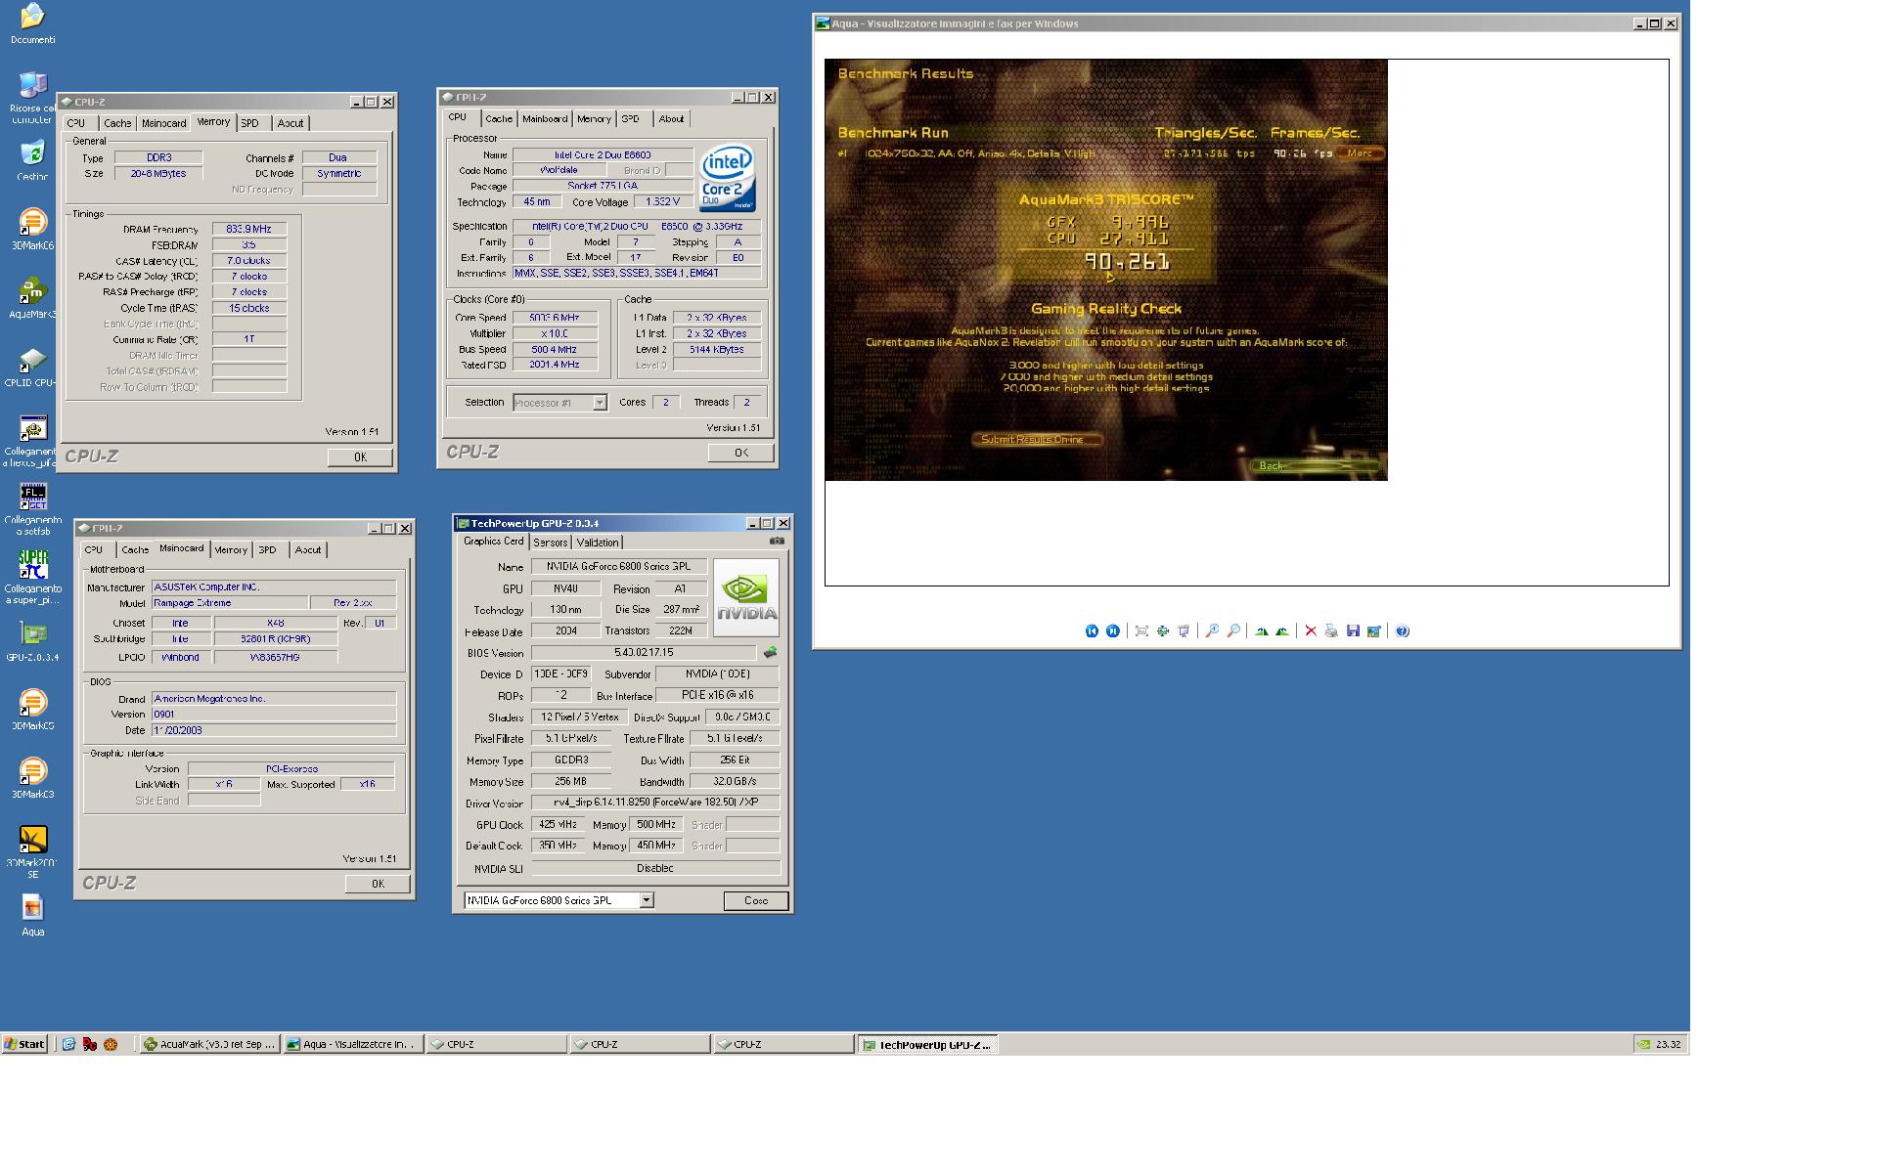Click OK in the CPU-Z mainboard window
The width and height of the screenshot is (1878, 1173).
click(378, 884)
